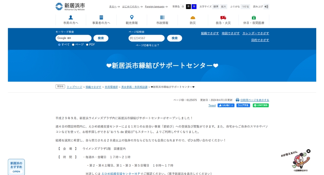Set text size to 拡大

(x=224, y=6)
